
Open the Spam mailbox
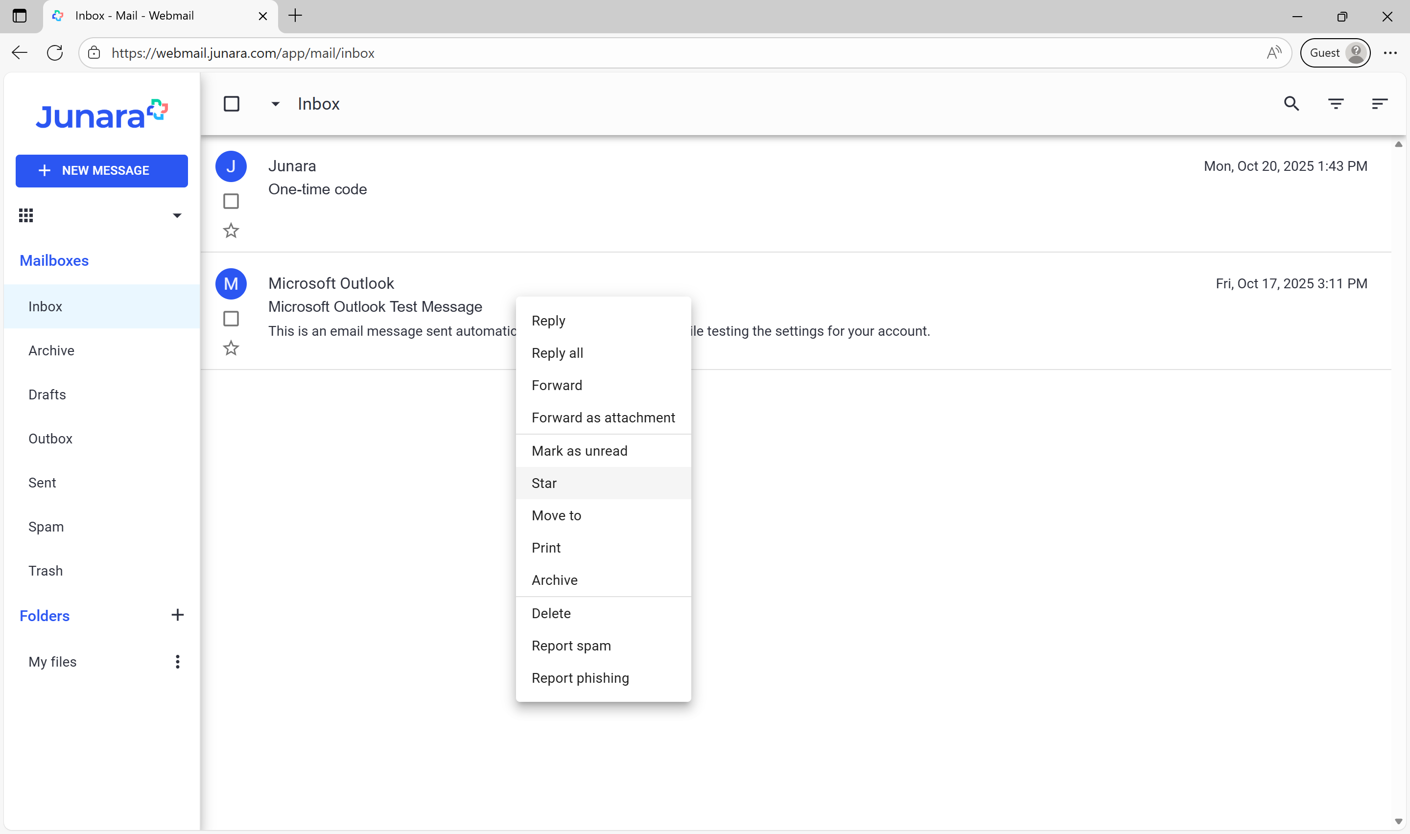[x=102, y=527]
